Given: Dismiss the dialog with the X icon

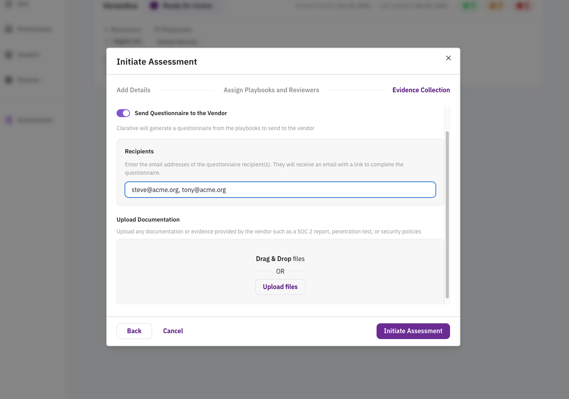Looking at the screenshot, I should click(448, 58).
